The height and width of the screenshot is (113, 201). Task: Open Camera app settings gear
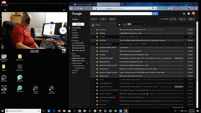coord(64,10)
